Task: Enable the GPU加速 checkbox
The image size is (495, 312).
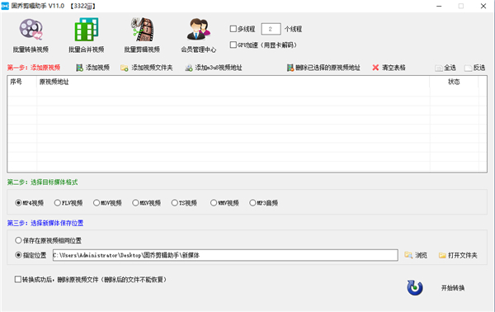Action: [233, 45]
